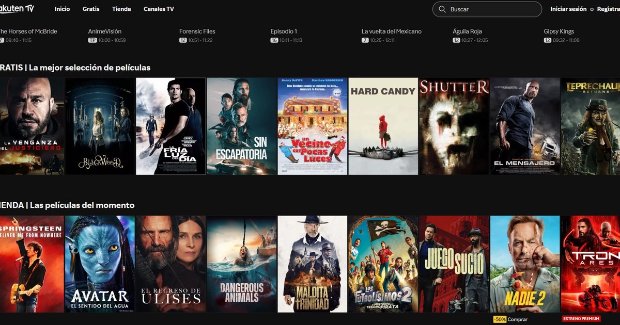
Task: Click Iniciar sesión link
Action: tap(568, 9)
